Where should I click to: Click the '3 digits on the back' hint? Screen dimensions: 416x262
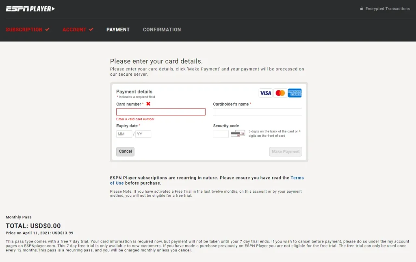pos(275,134)
